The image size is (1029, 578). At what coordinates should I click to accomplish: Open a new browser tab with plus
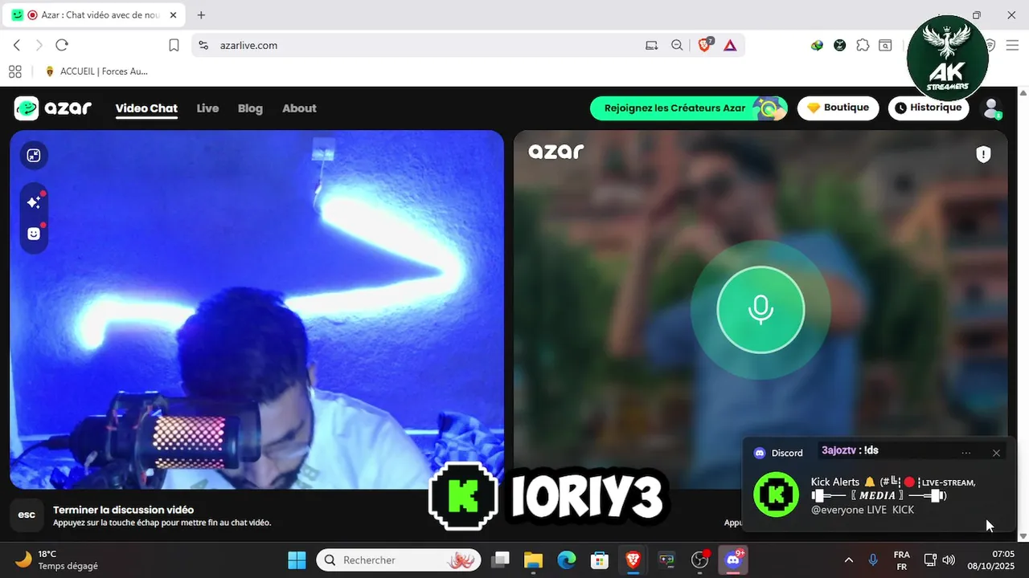(x=201, y=14)
